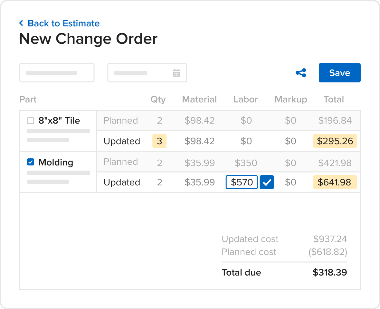The image size is (380, 309).
Task: Select the Molding part name
Action: pyautogui.click(x=56, y=162)
